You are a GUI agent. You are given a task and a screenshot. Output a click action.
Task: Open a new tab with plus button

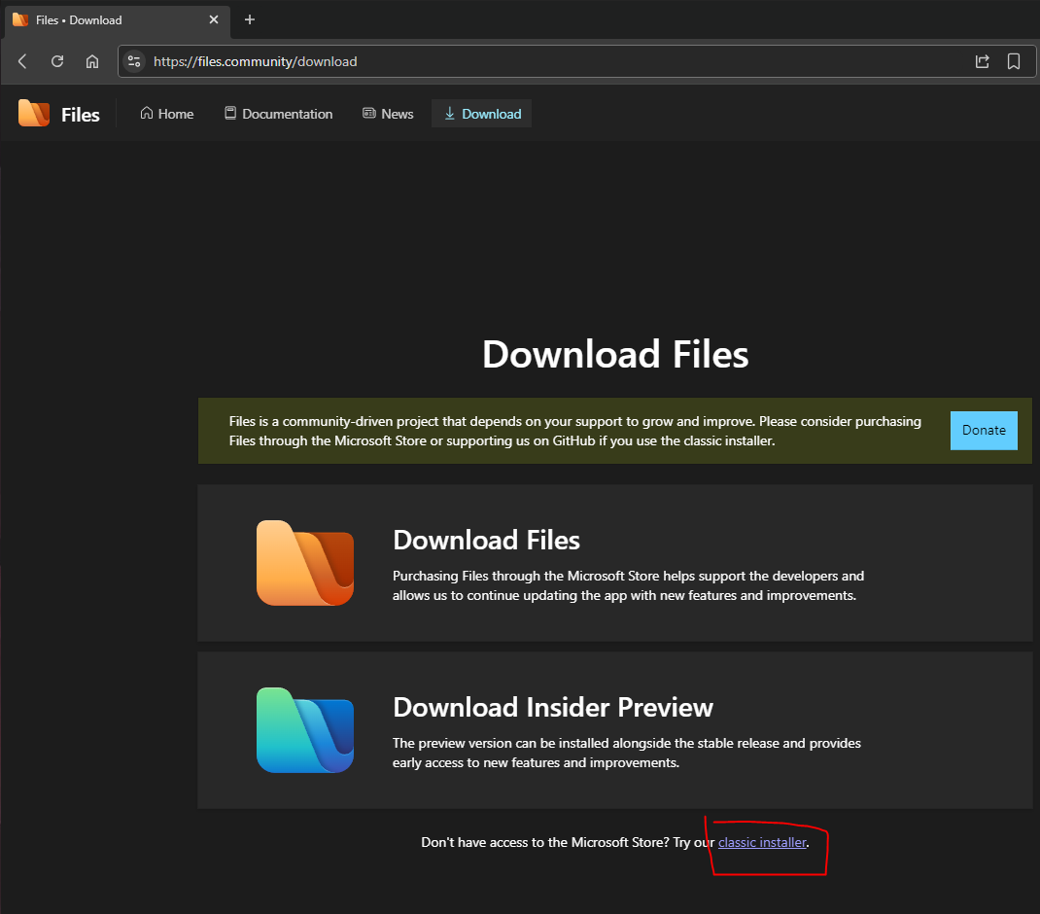[250, 19]
